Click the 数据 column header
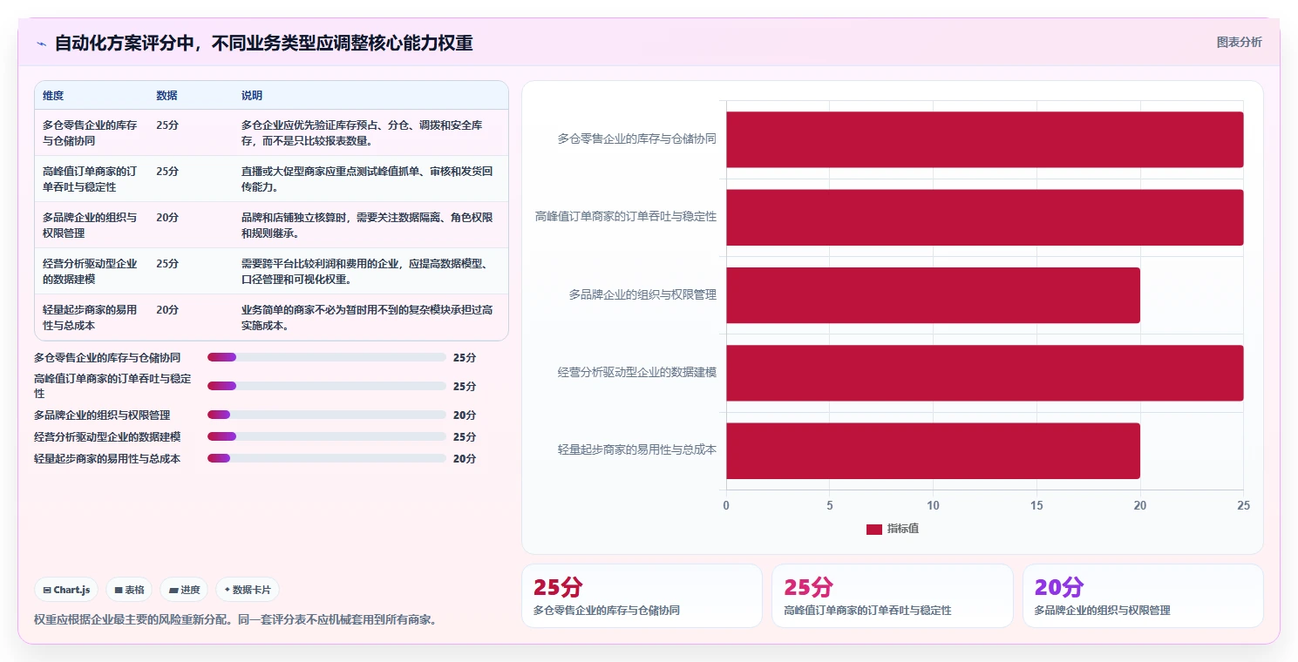Image resolution: width=1298 pixels, height=662 pixels. [166, 96]
